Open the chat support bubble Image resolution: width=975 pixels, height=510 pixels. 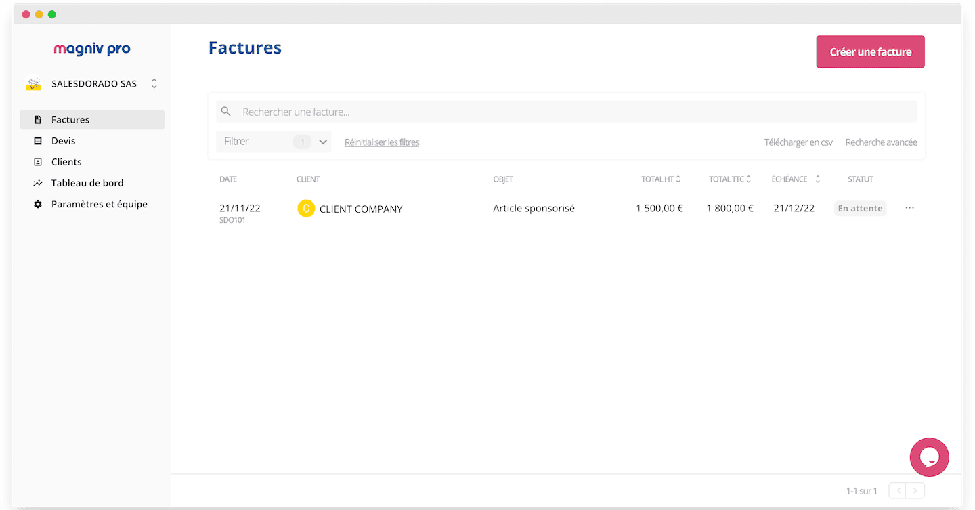coord(929,457)
